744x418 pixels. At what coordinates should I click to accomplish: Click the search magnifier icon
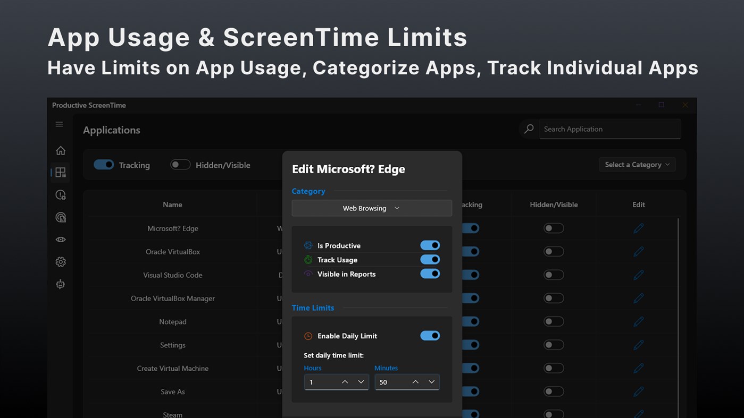click(x=529, y=129)
